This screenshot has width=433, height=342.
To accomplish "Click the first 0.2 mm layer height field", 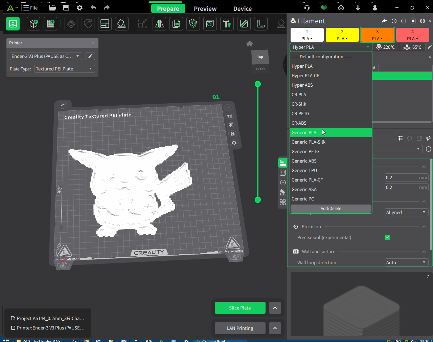I will click(x=407, y=177).
